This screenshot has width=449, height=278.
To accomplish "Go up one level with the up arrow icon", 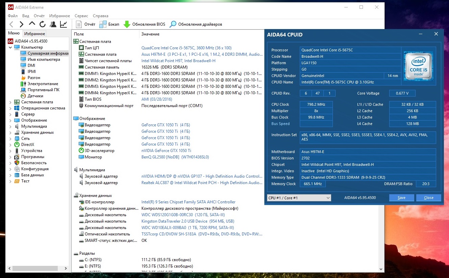I will (x=32, y=24).
